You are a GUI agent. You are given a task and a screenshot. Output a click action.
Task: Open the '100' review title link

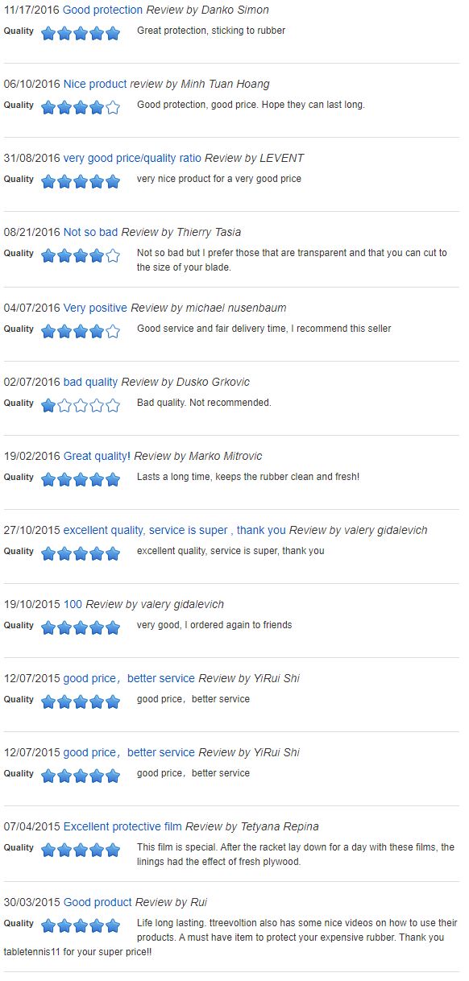pos(73,604)
